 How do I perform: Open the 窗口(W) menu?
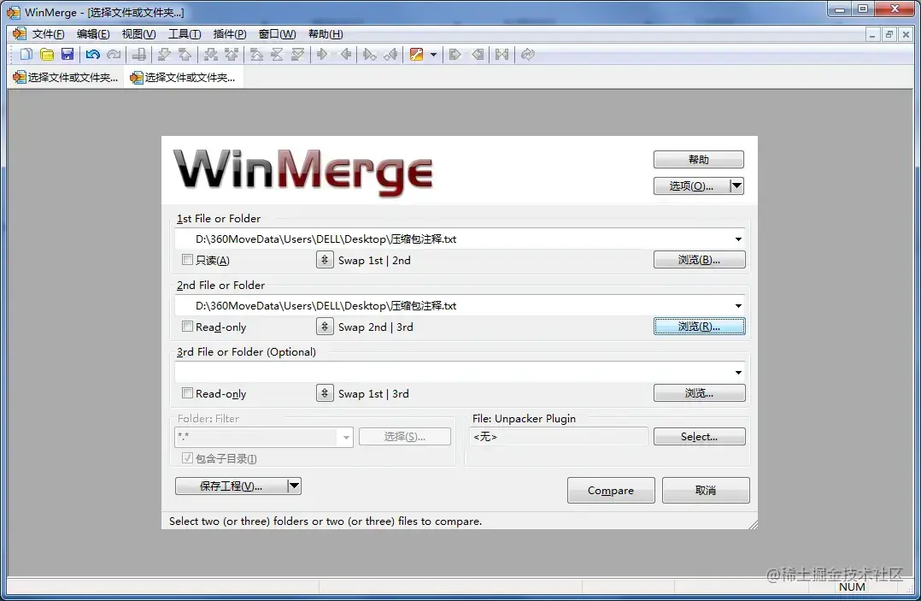pos(277,34)
